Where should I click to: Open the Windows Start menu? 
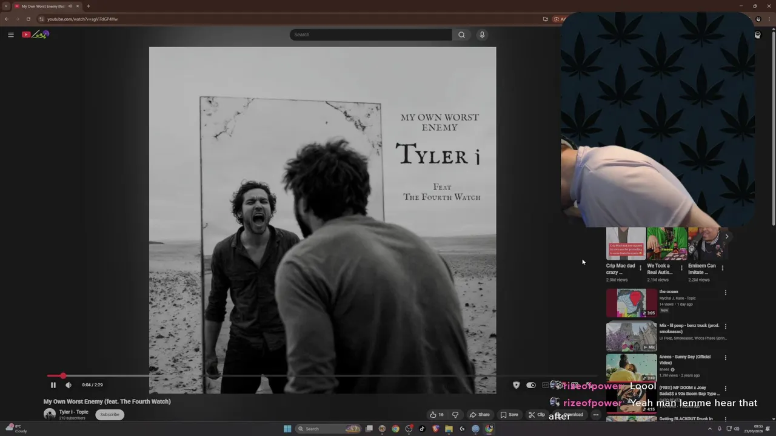(287, 429)
